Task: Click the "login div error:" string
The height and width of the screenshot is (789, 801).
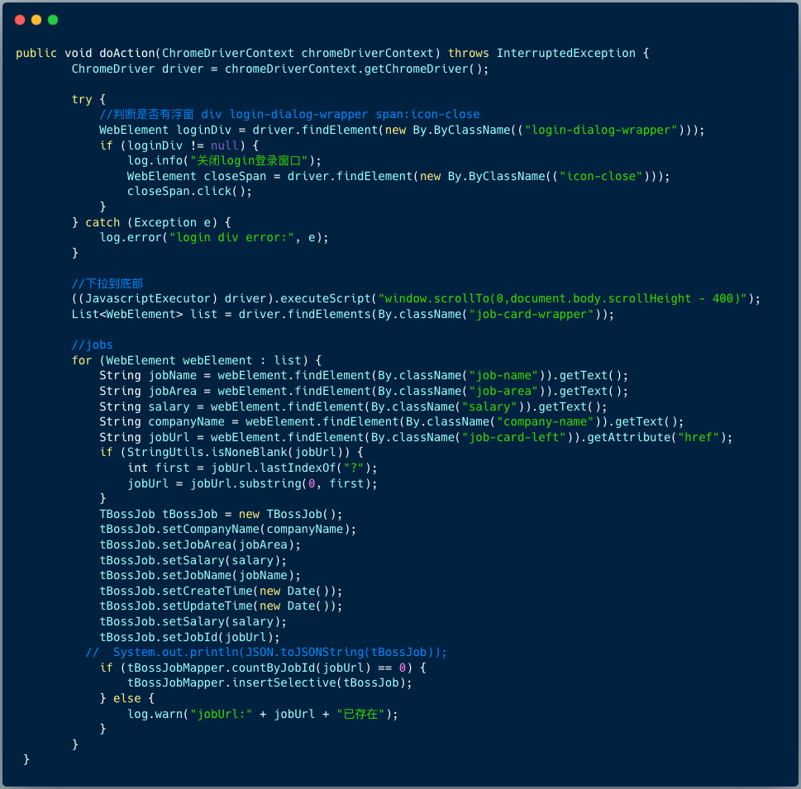Action: [x=231, y=237]
